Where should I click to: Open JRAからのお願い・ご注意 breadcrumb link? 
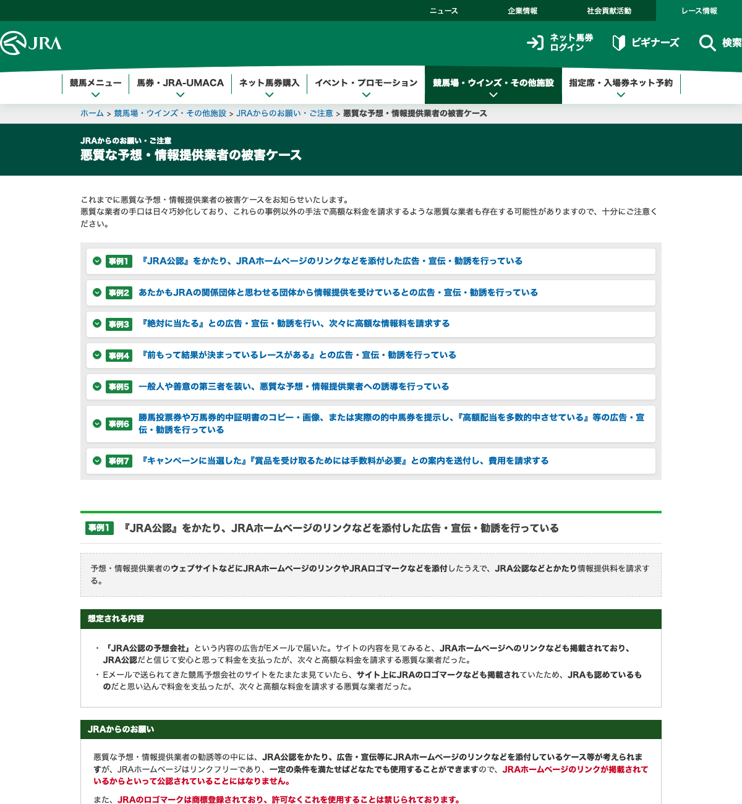pos(284,113)
